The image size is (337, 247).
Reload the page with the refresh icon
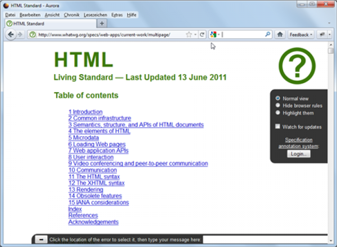point(202,35)
